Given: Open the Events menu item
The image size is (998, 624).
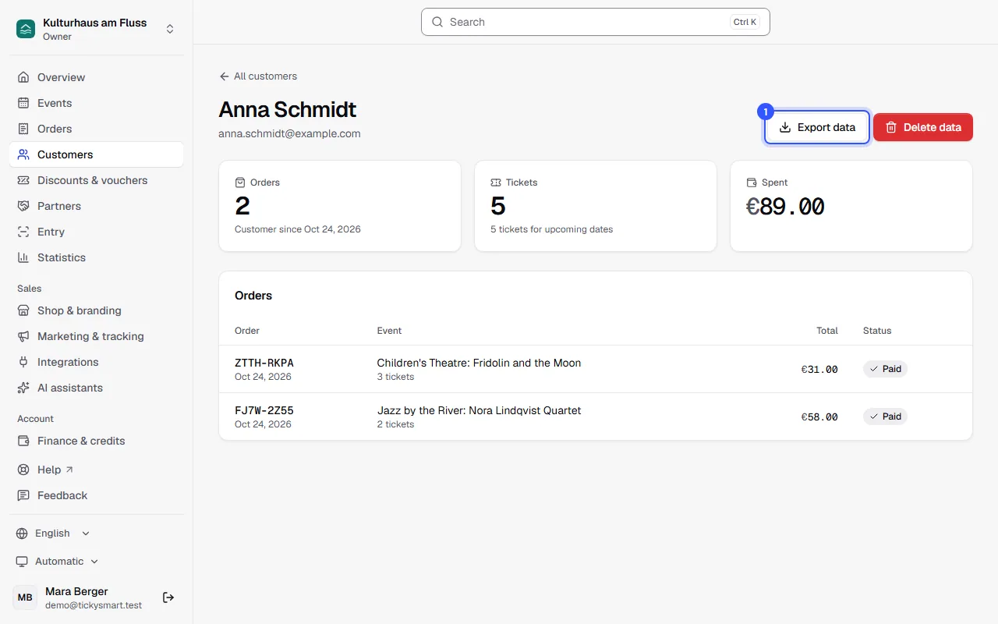Looking at the screenshot, I should pyautogui.click(x=97, y=103).
